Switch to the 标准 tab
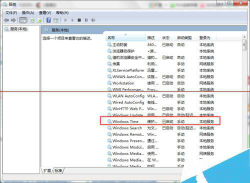Image resolution: width=250 pixels, height=183 pixels. click(58, 170)
